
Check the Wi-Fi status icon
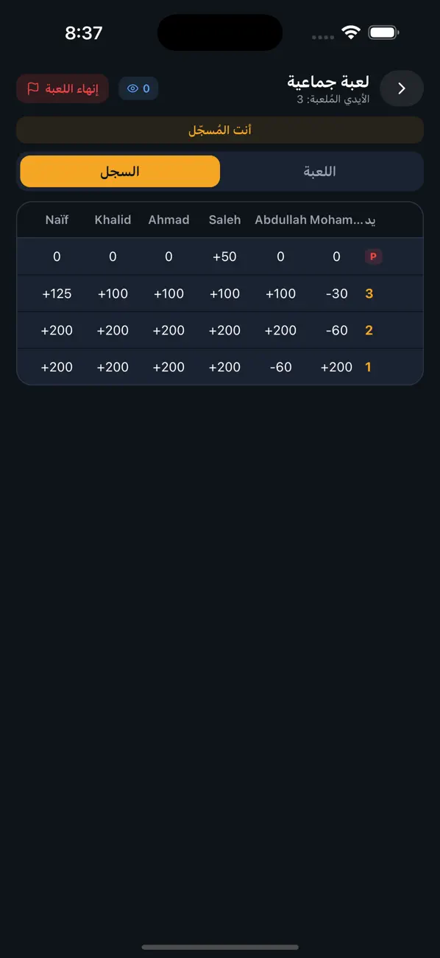tap(351, 32)
